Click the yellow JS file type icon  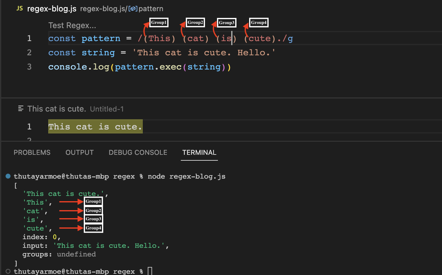pos(19,9)
